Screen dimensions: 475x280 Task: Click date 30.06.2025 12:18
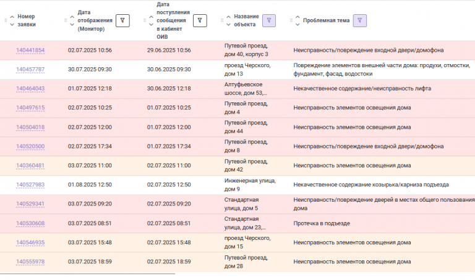(169, 88)
